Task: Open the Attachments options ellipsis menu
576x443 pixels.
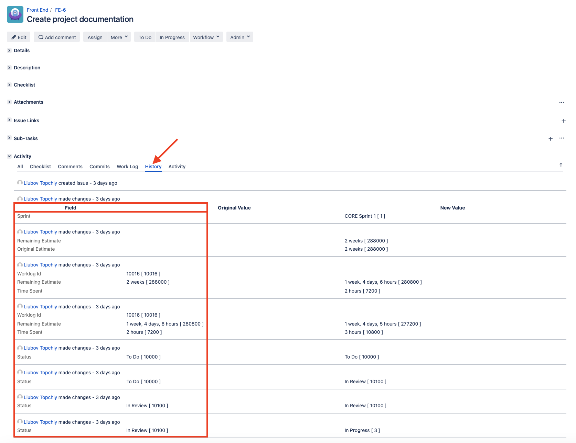Action: (x=562, y=102)
